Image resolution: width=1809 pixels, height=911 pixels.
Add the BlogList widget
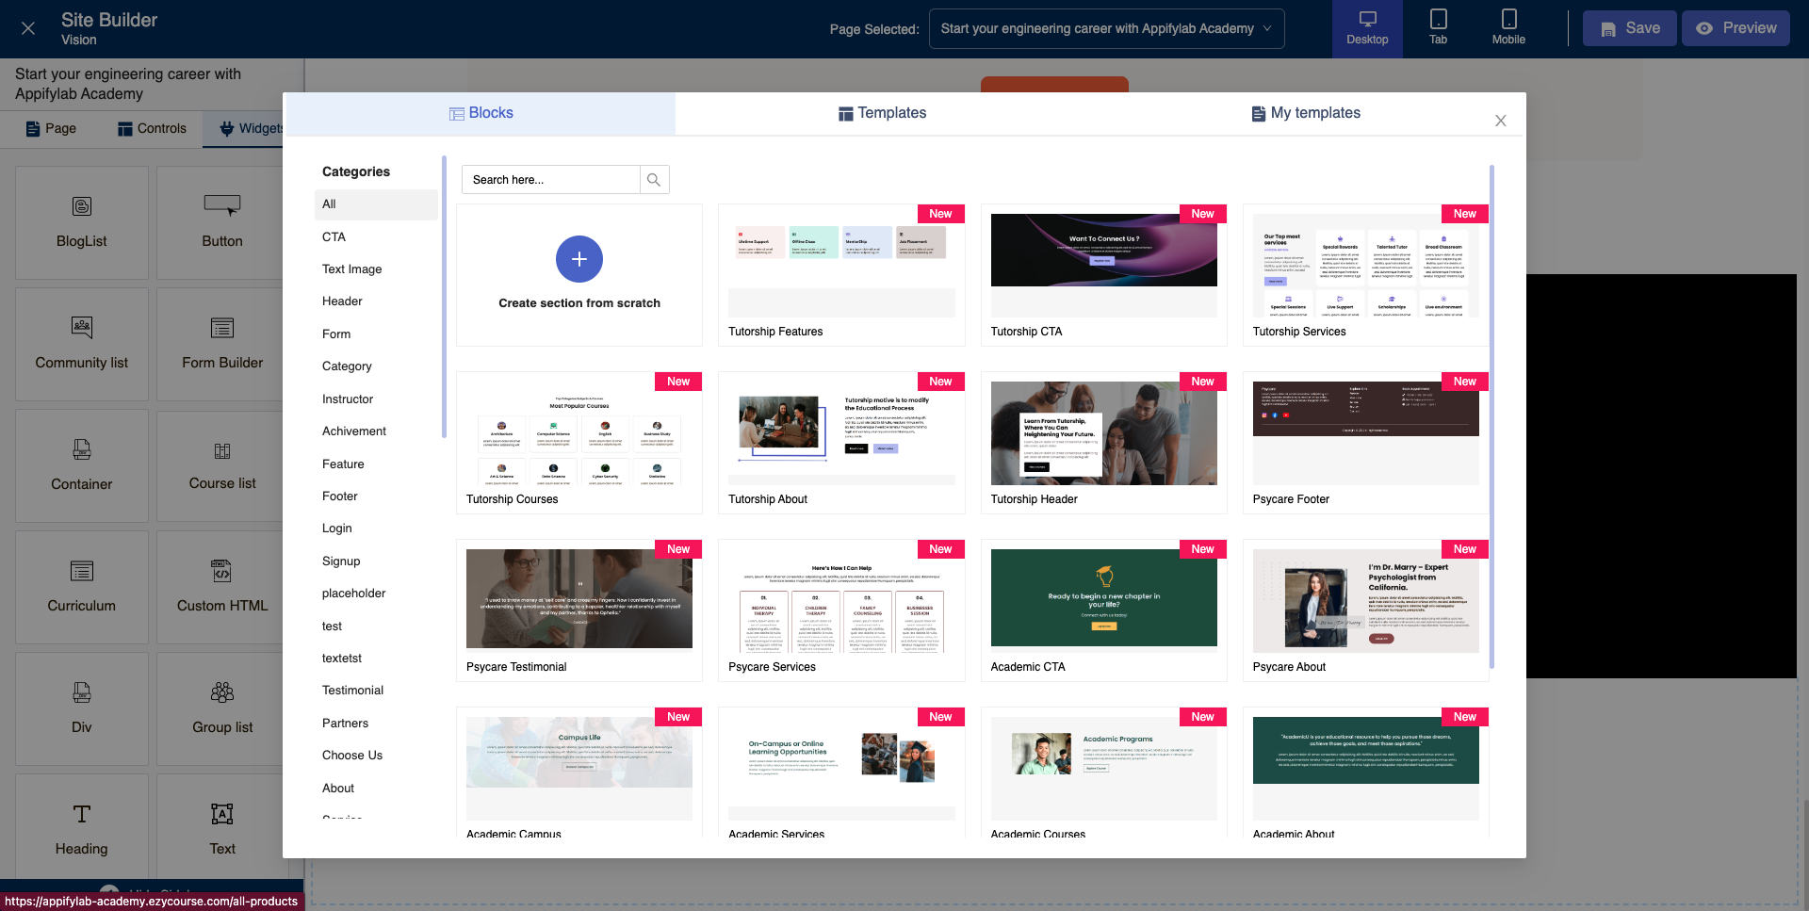tap(82, 223)
